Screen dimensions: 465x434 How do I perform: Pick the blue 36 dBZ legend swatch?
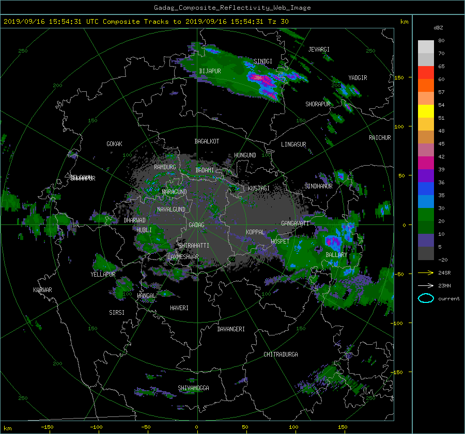(x=426, y=188)
